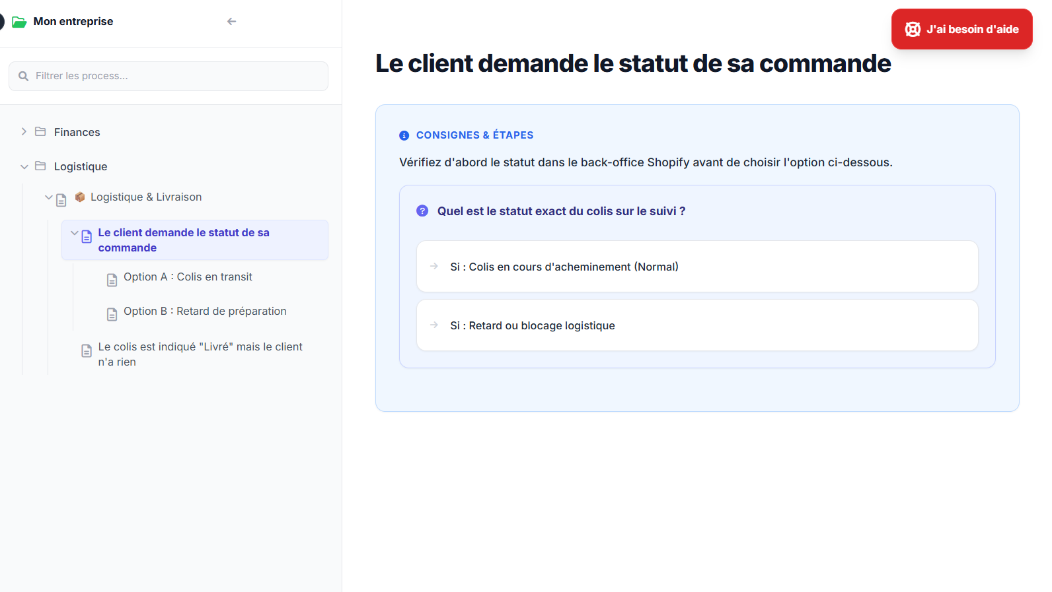Open the colis indiqué Livré process

200,354
